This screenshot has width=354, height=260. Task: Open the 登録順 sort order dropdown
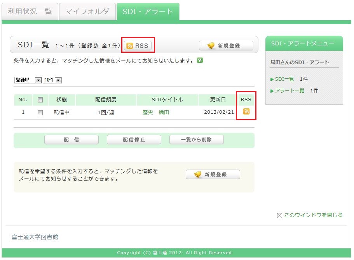[28, 80]
